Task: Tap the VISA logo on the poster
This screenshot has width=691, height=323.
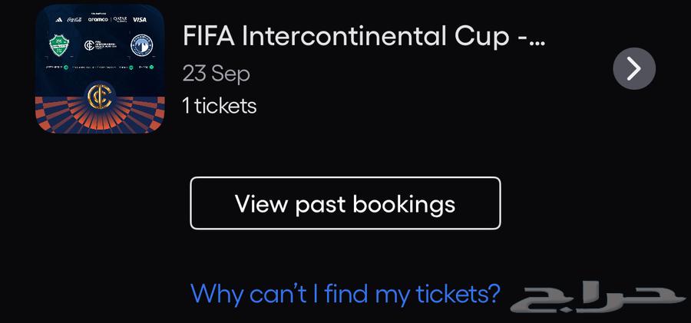Action: (x=140, y=19)
